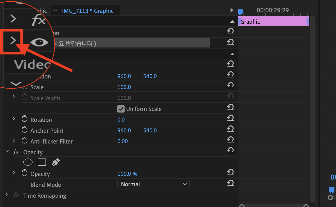Toggle animation stopwatch for Anchor Point

(25, 130)
